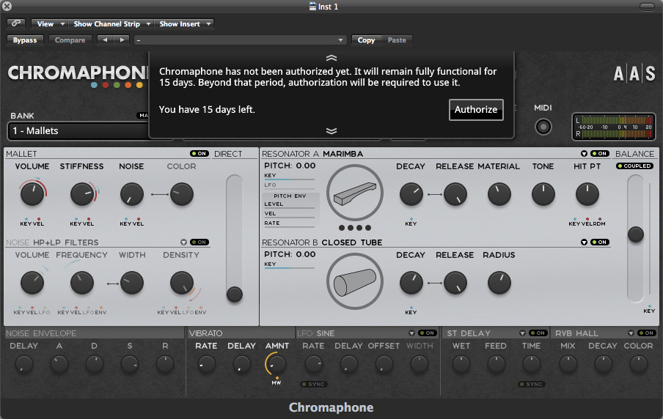Click the four dots under Marimba image
The image size is (663, 419).
tap(355, 228)
